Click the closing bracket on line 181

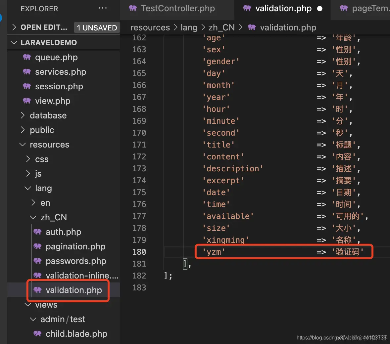pyautogui.click(x=185, y=264)
